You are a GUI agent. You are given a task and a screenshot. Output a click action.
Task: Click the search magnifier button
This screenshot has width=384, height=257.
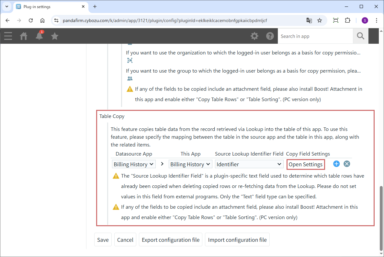click(360, 36)
